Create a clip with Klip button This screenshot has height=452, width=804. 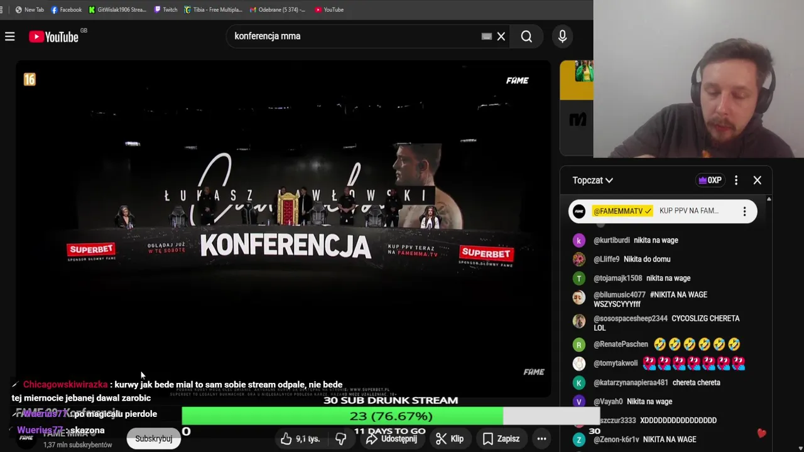tap(450, 438)
